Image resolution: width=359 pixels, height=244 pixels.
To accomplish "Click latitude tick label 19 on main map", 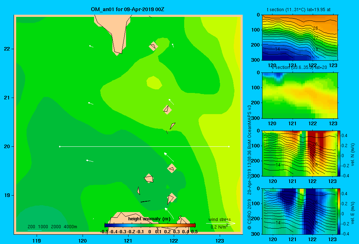I will coord(7,195).
